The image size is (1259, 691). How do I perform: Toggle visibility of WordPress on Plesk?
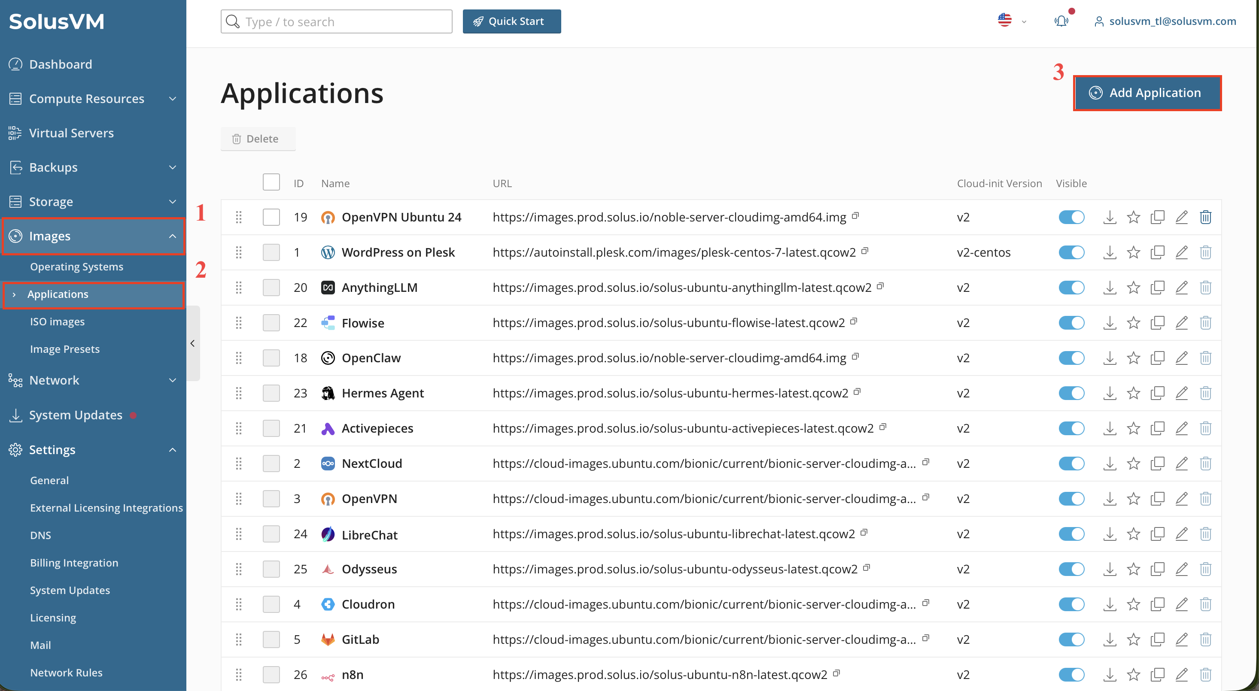pyautogui.click(x=1071, y=252)
